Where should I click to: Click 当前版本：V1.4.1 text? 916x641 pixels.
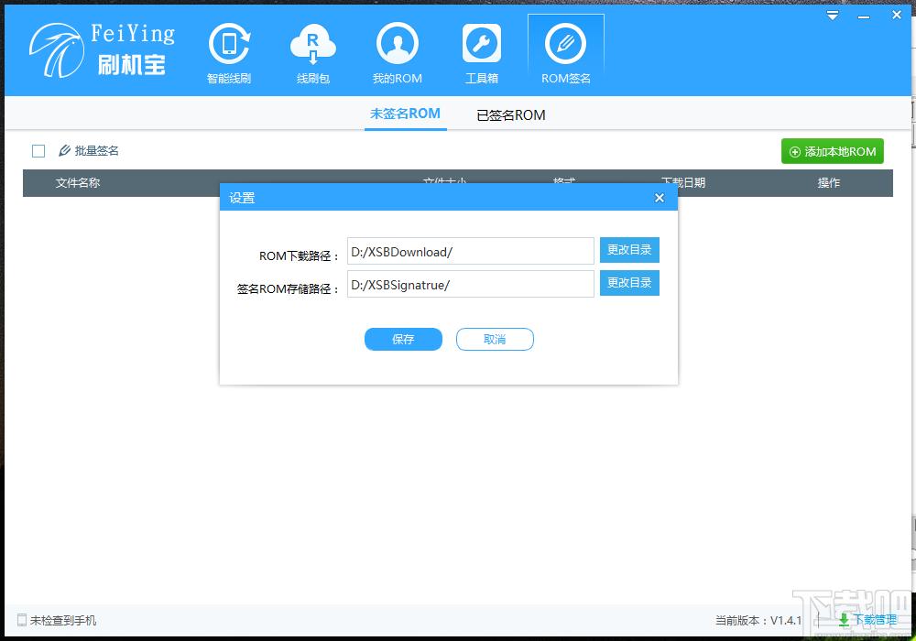tap(758, 620)
